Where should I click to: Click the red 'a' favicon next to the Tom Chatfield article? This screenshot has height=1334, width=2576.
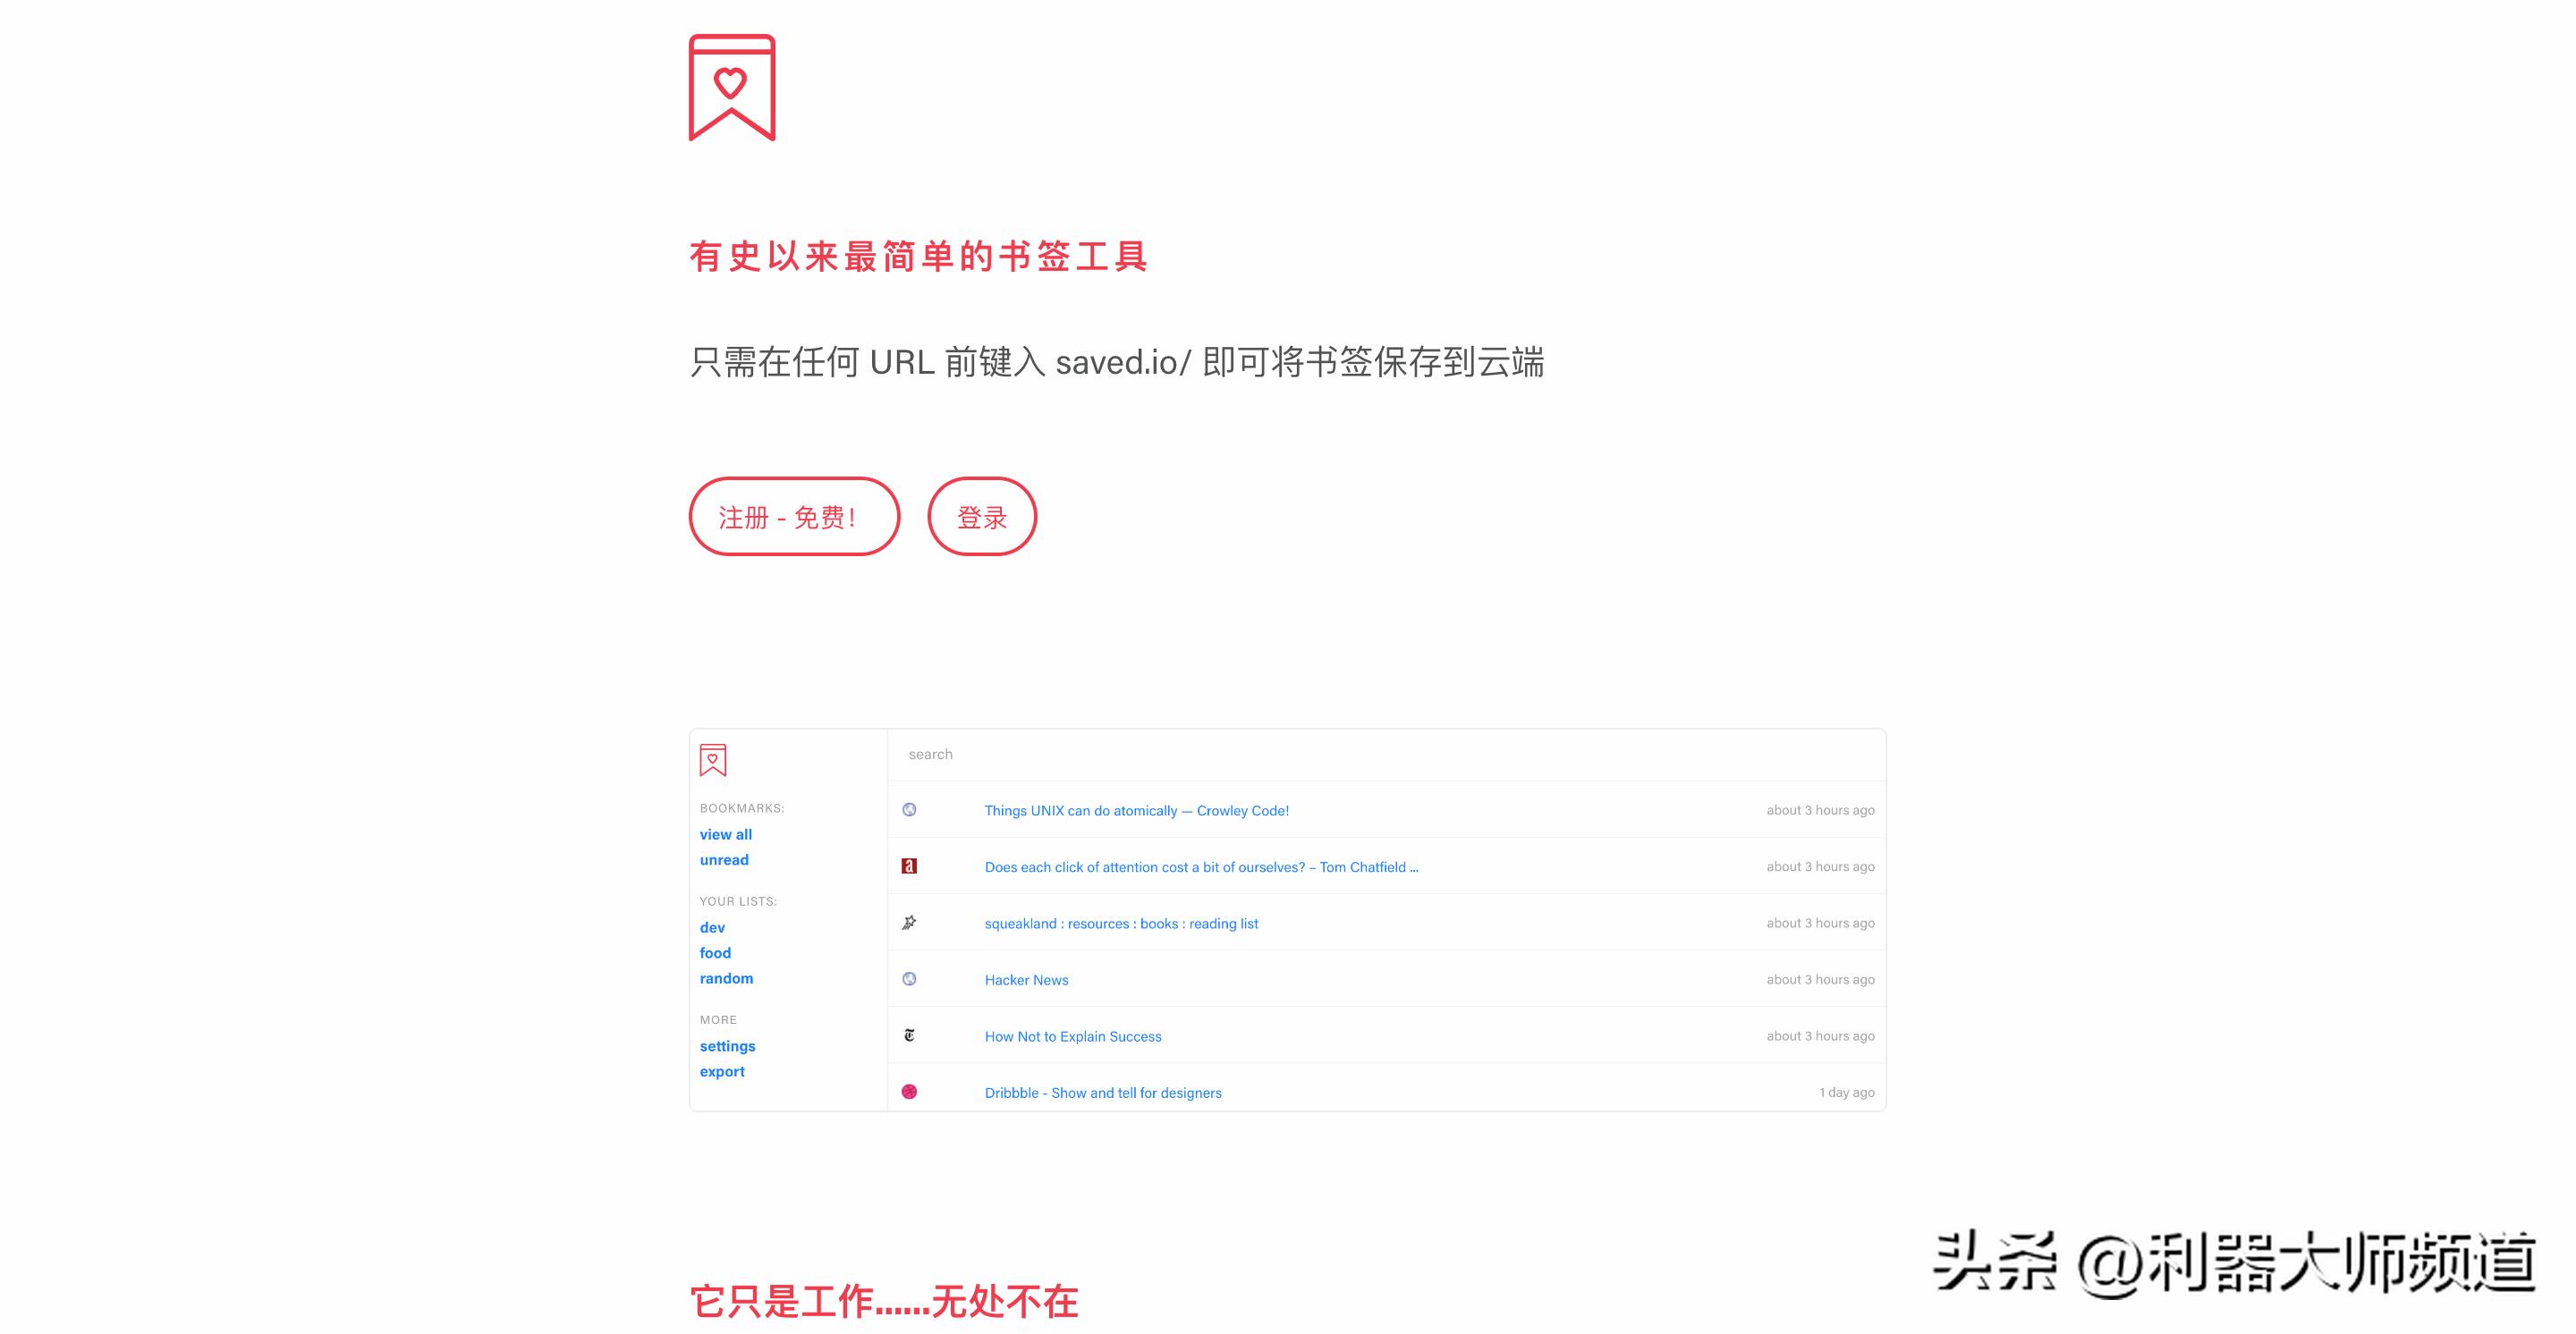pyautogui.click(x=910, y=865)
